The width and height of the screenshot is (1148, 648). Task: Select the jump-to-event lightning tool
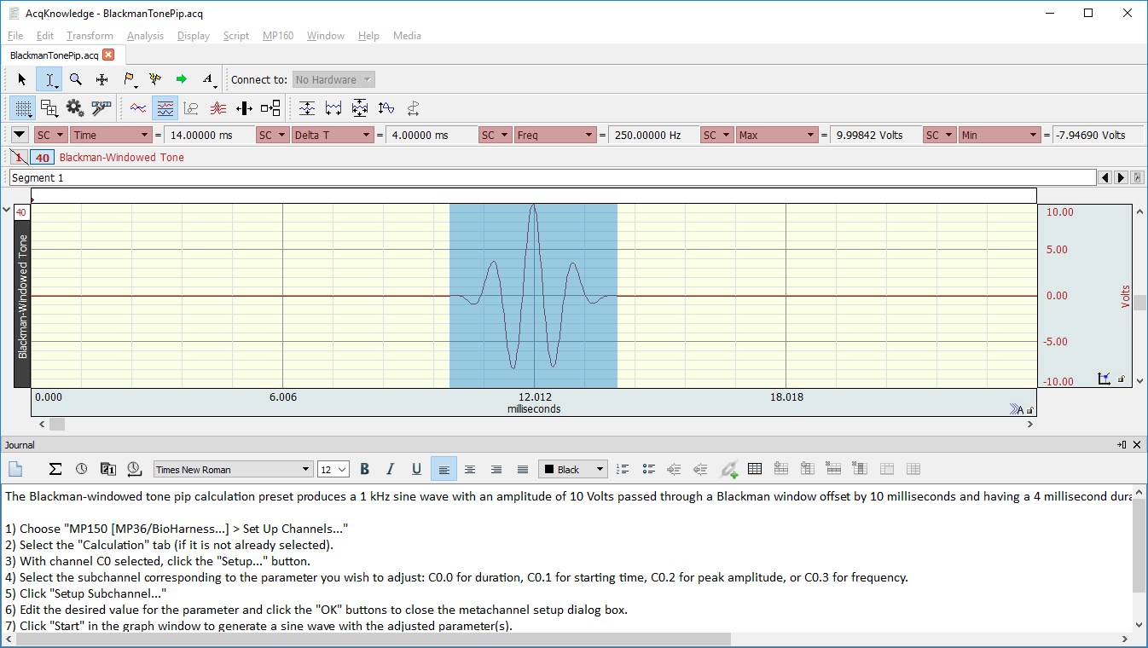pyautogui.click(x=154, y=79)
